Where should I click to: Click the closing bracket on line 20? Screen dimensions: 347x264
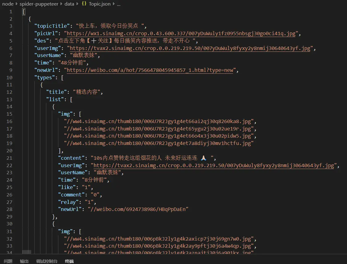[59, 151]
